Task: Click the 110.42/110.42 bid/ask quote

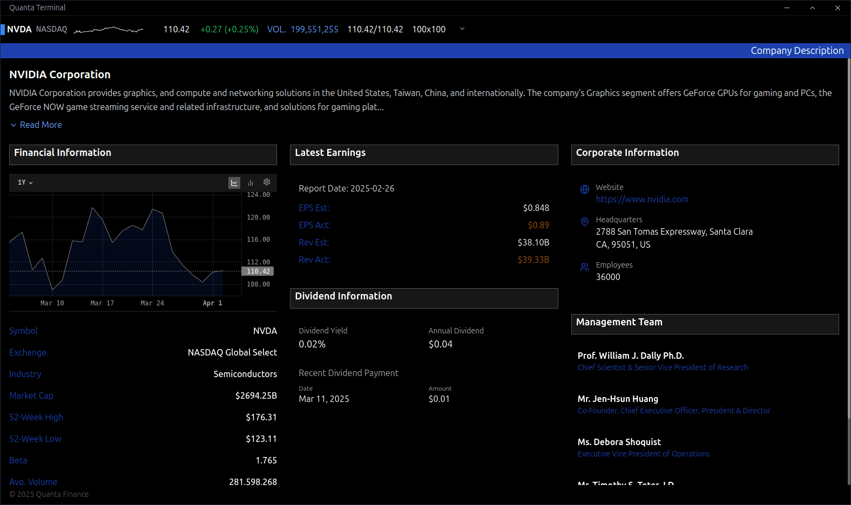Action: [375, 29]
